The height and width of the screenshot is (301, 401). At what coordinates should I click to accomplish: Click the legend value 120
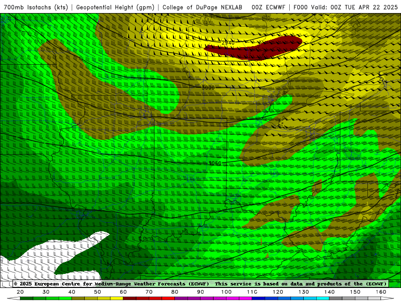point(278,292)
